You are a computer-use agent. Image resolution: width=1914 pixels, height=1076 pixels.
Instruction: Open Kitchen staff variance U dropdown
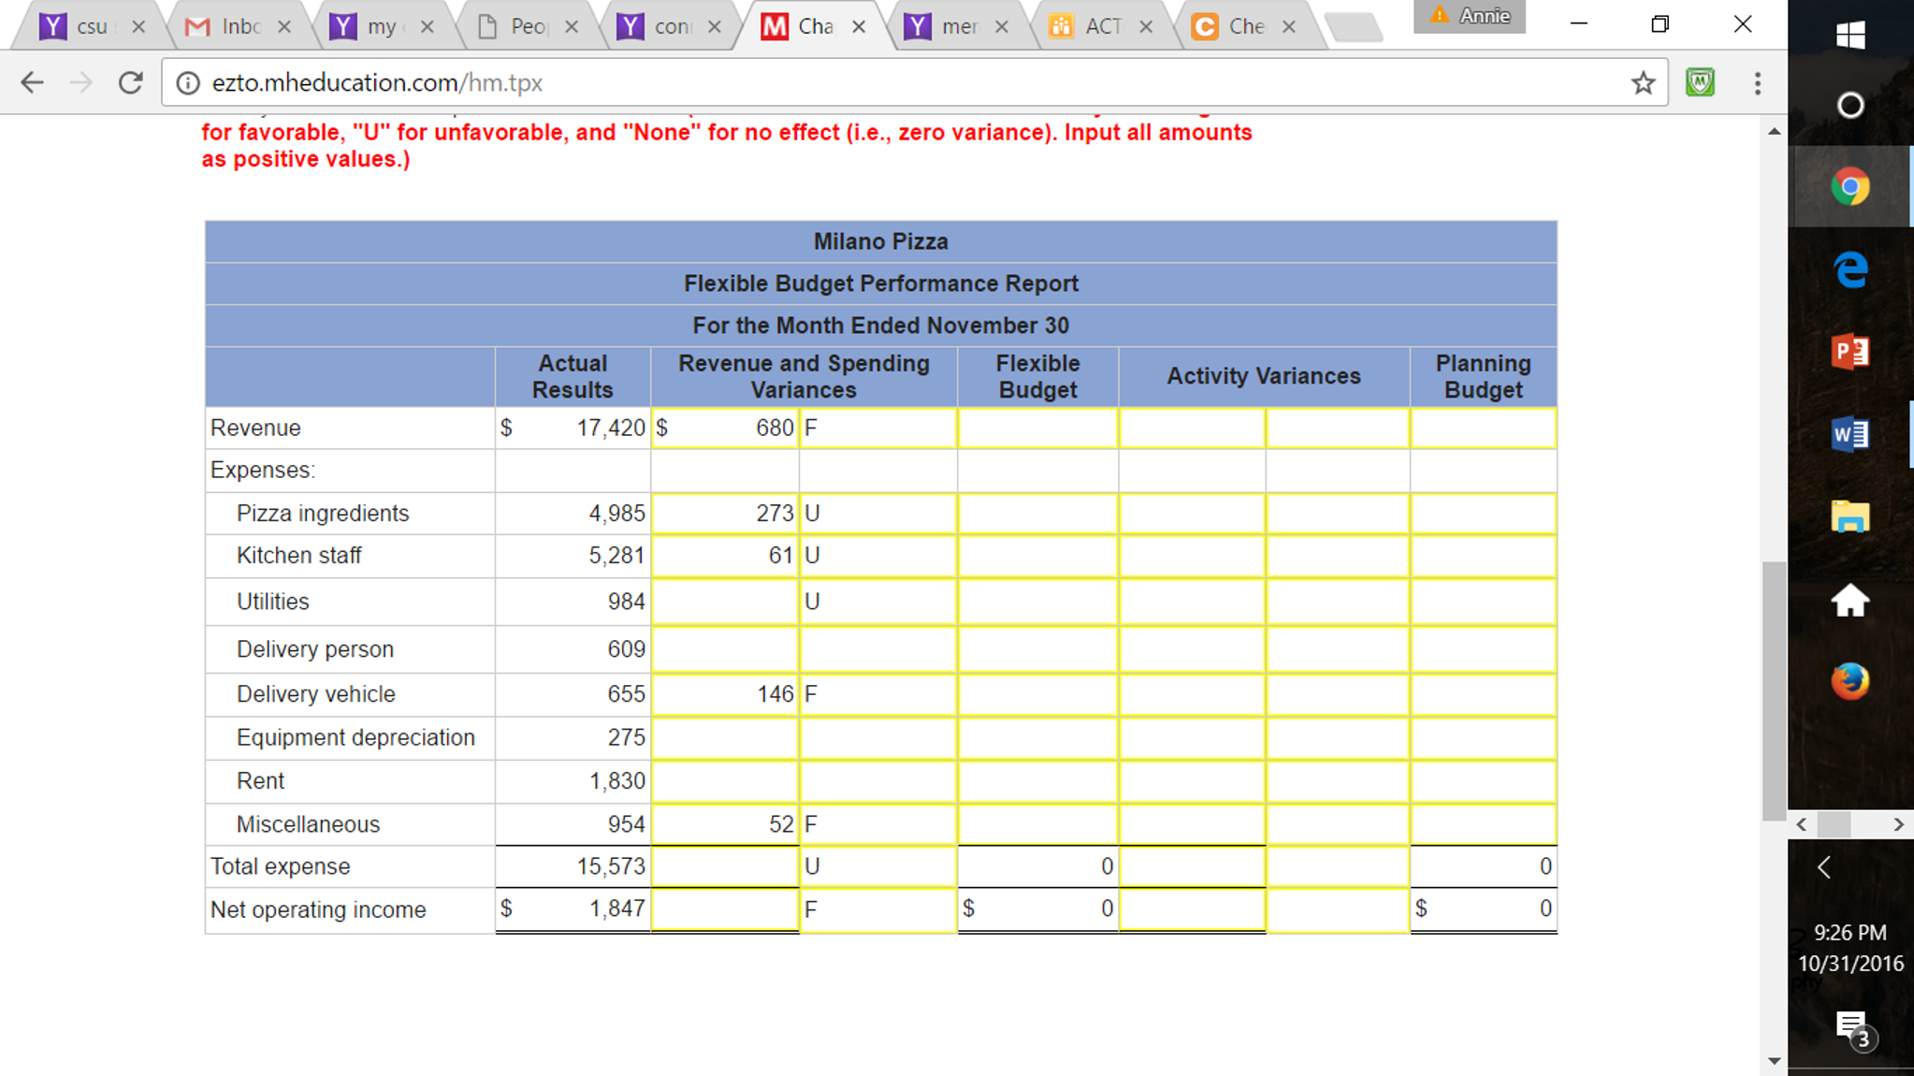click(x=878, y=555)
